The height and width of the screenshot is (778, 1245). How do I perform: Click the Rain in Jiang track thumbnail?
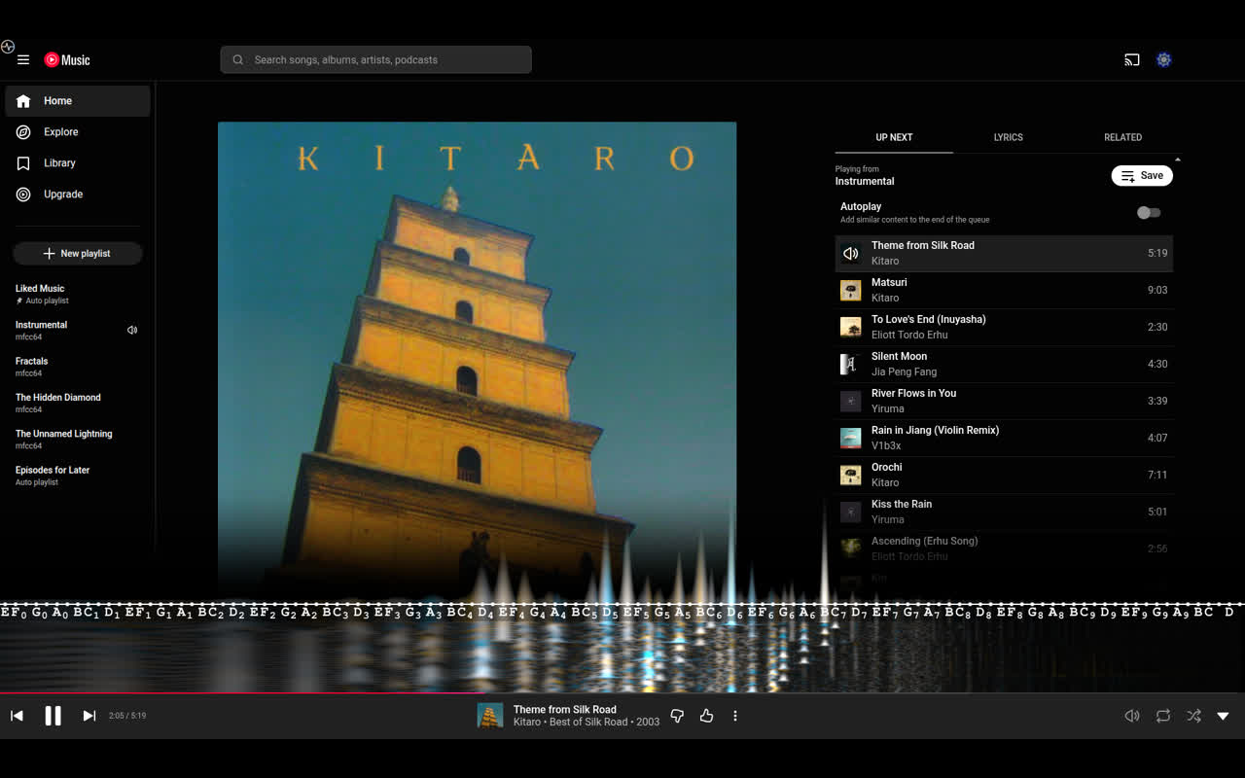coord(851,438)
